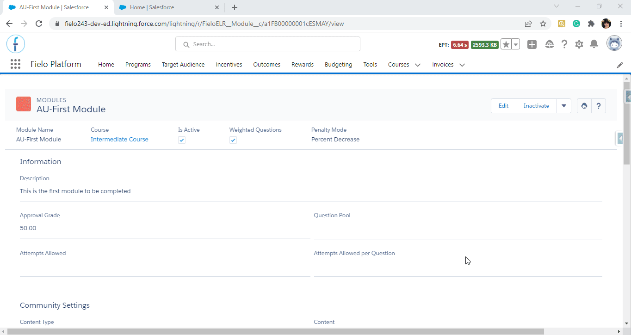The height and width of the screenshot is (335, 631).
Task: Click the pencil icon to edit navigation
Action: pos(620,65)
